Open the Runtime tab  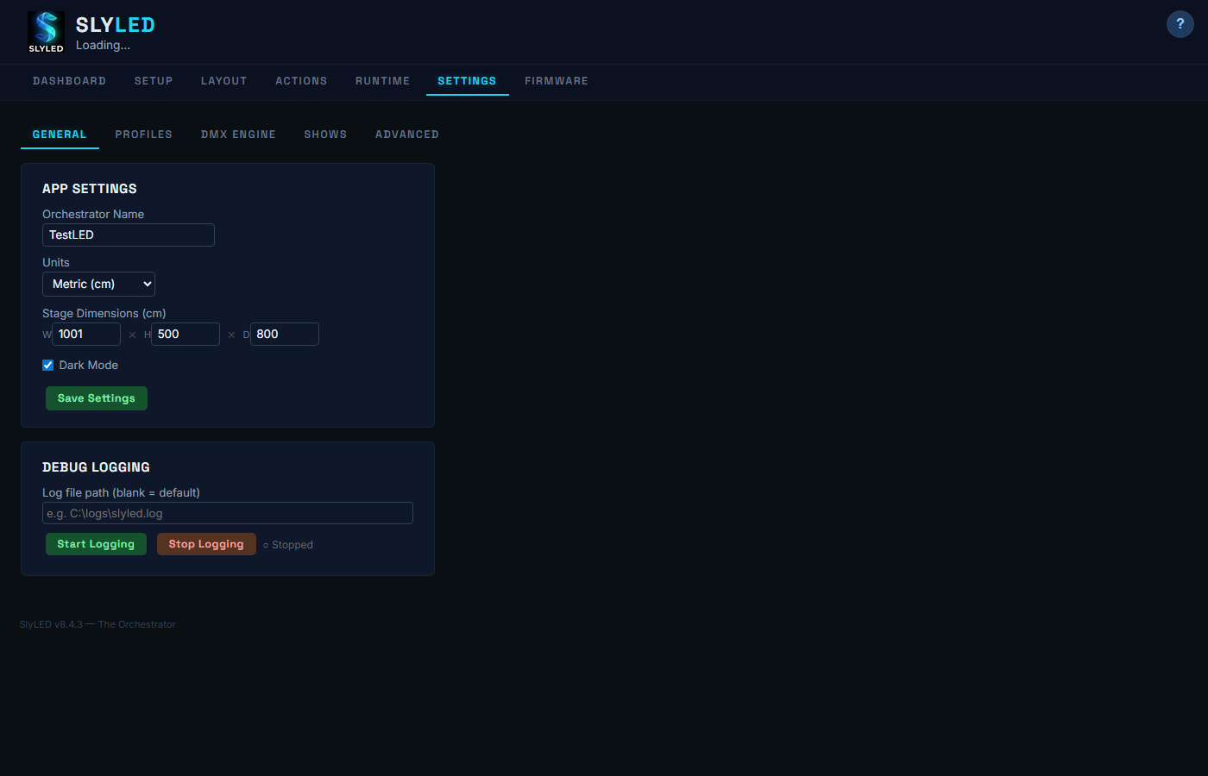click(x=382, y=81)
